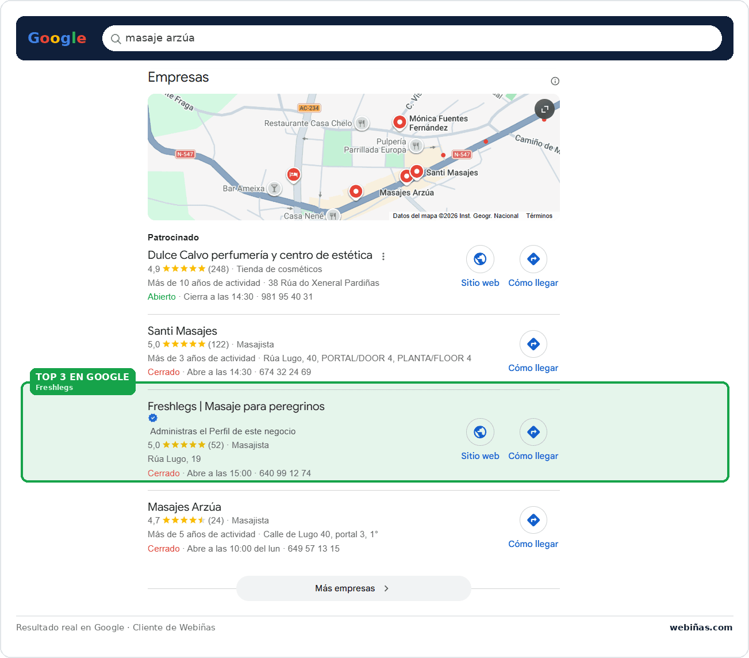Click Sitio web label for Freshlegs
This screenshot has height=658, width=749.
pos(480,456)
